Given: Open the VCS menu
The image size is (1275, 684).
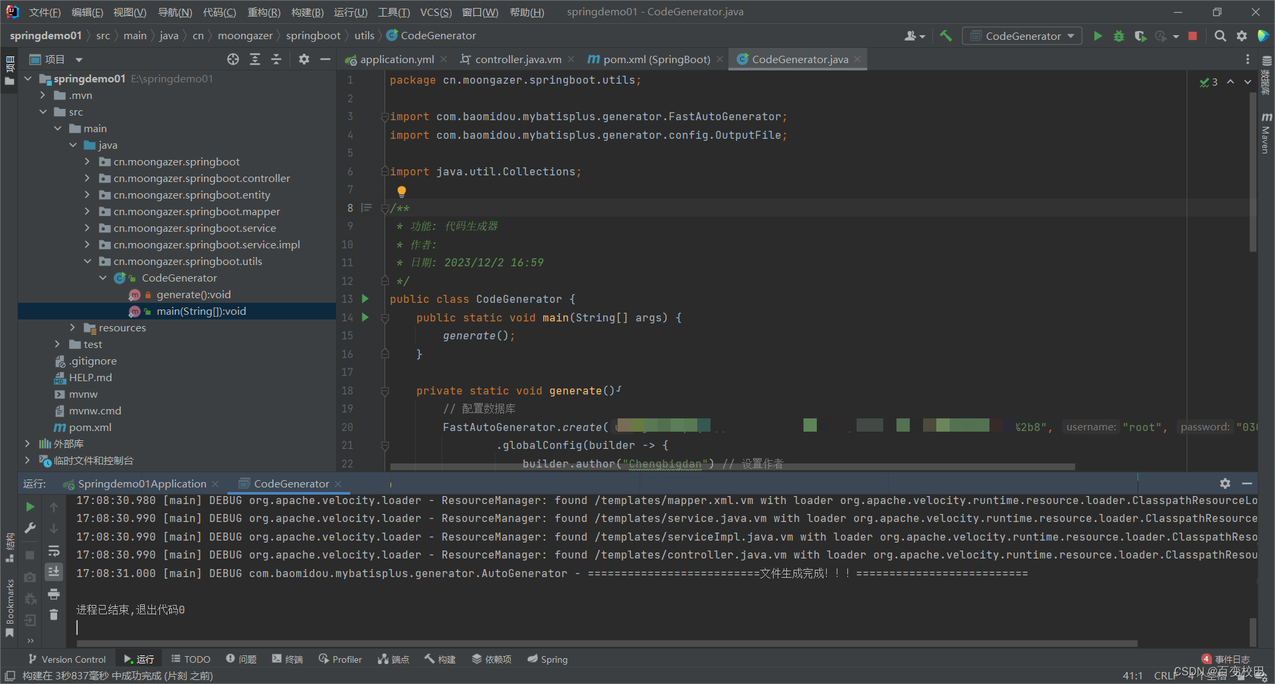Looking at the screenshot, I should coord(436,12).
